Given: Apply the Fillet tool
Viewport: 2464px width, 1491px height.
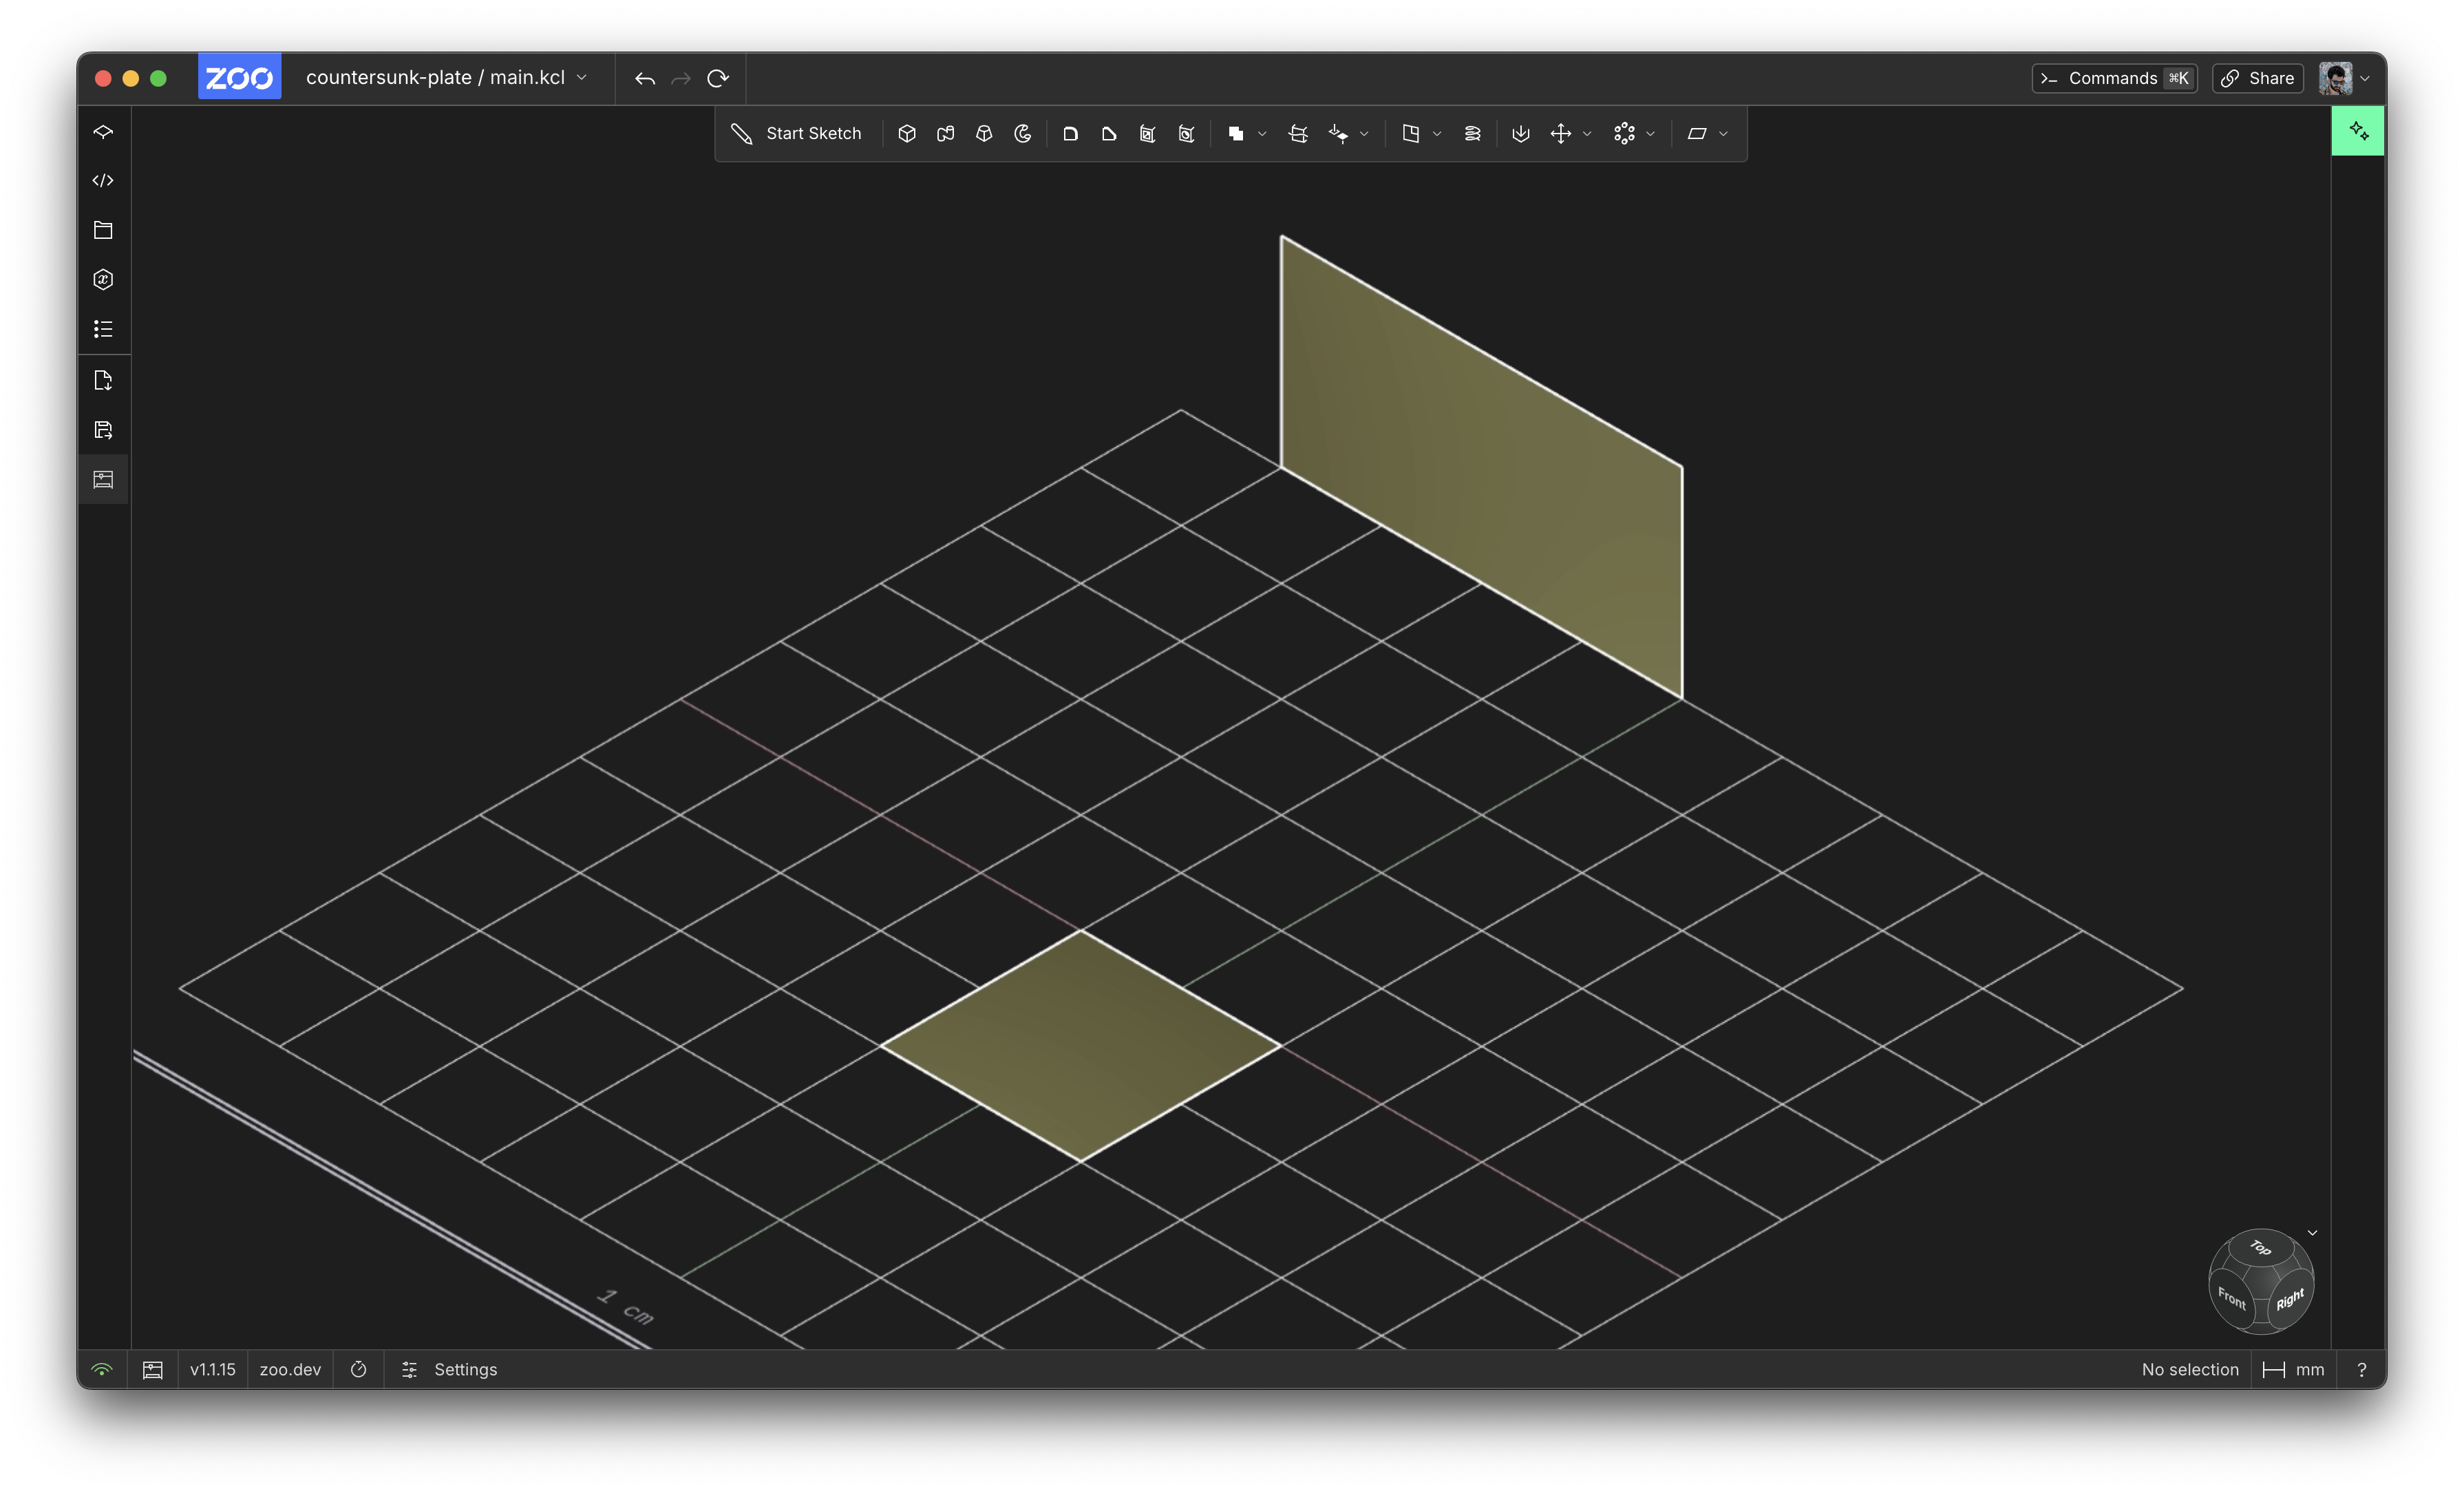Looking at the screenshot, I should (x=1071, y=133).
